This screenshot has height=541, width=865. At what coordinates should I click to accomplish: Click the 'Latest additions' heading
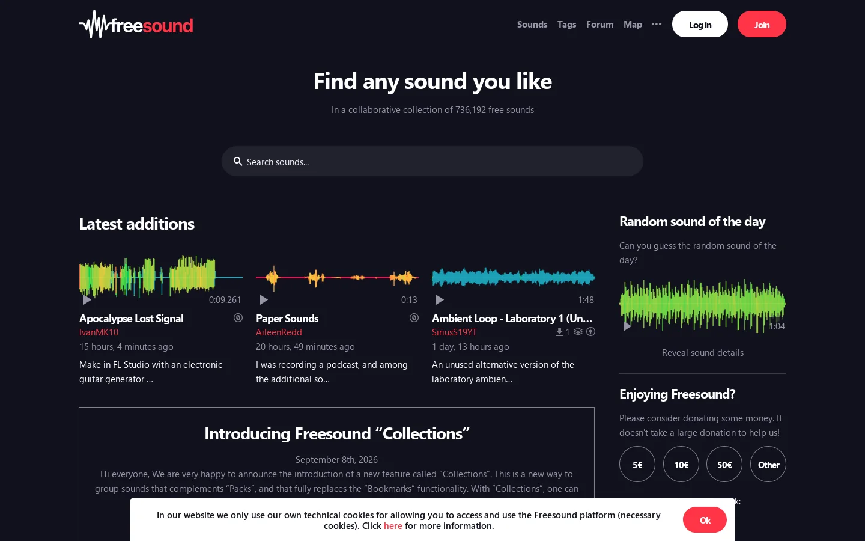click(137, 224)
